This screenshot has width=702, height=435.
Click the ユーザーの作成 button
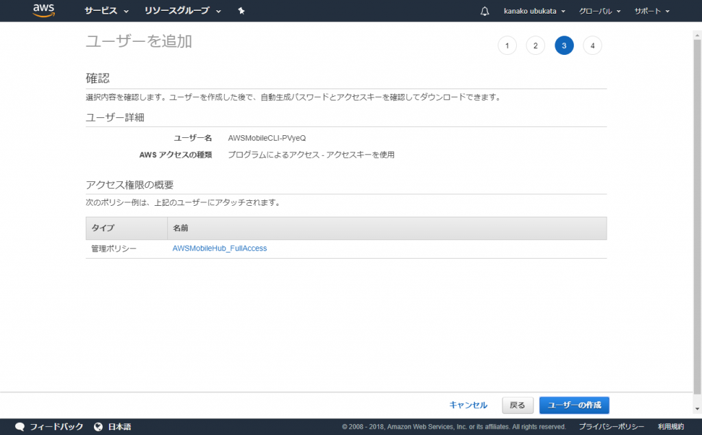574,405
